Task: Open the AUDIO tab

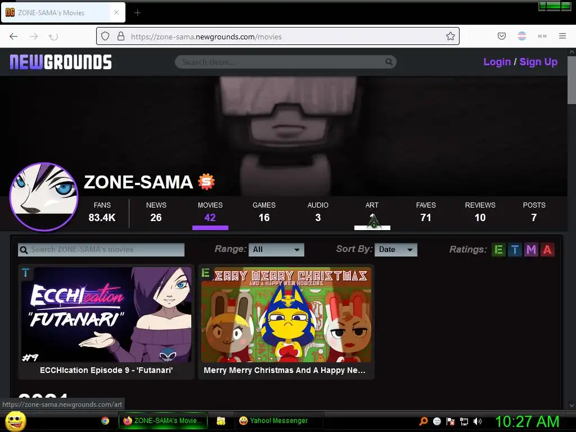Action: click(318, 213)
